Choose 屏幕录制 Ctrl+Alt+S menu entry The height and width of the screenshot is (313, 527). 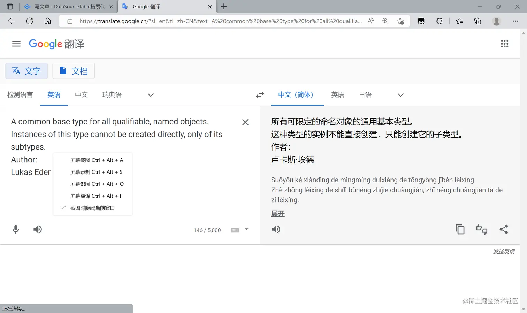coord(93,172)
